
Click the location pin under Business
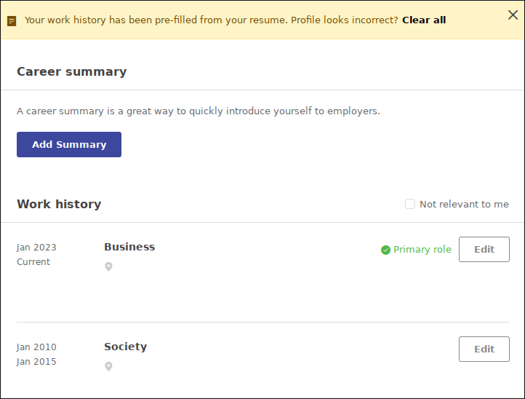point(108,267)
